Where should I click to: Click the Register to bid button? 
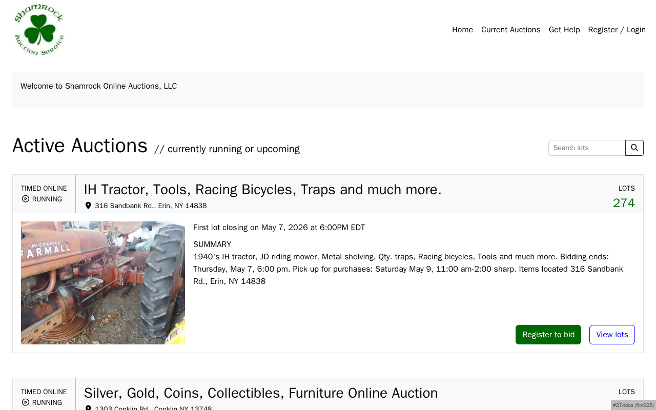tap(548, 335)
